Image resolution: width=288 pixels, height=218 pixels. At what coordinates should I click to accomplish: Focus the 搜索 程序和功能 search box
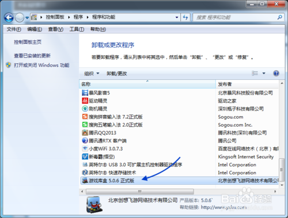(235, 17)
